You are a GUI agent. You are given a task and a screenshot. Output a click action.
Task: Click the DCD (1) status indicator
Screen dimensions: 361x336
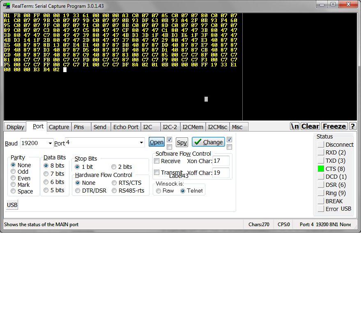(321, 177)
